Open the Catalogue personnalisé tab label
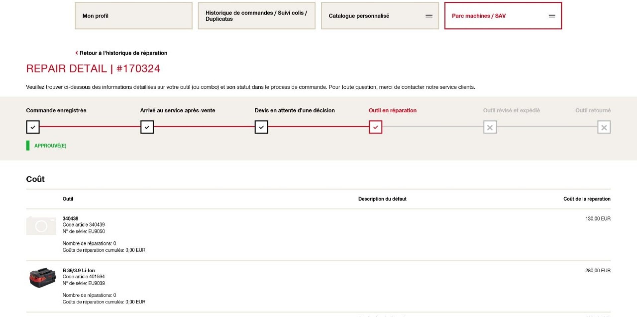The height and width of the screenshot is (317, 637). pyautogui.click(x=359, y=16)
